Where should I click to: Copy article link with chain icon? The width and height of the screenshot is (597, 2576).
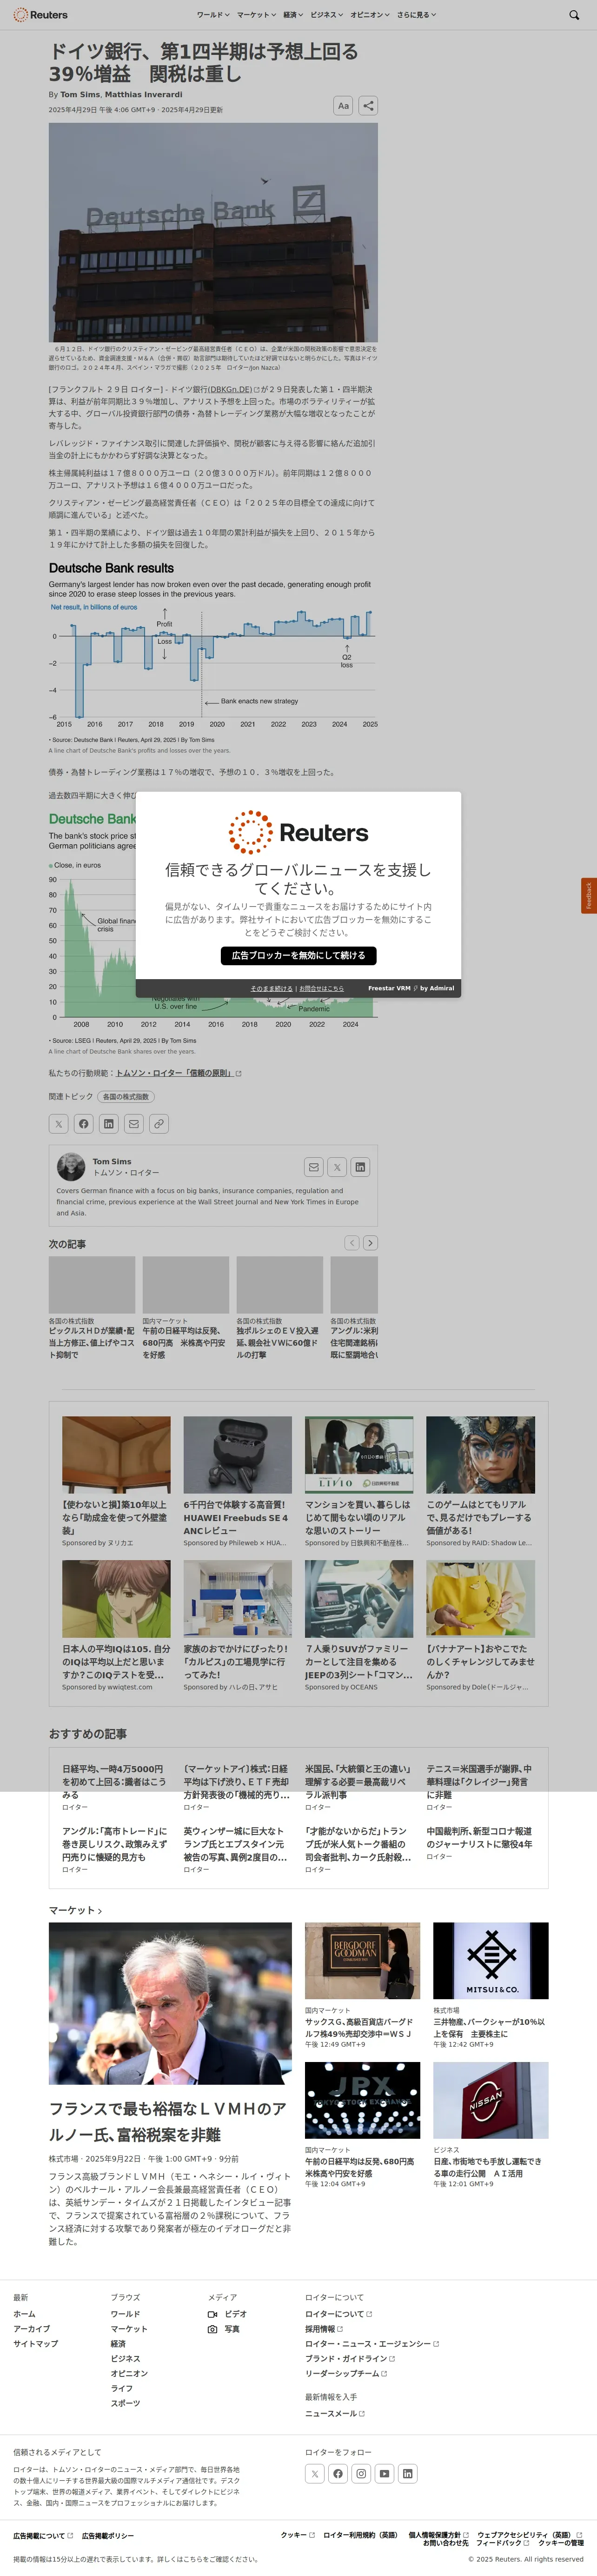[159, 1124]
